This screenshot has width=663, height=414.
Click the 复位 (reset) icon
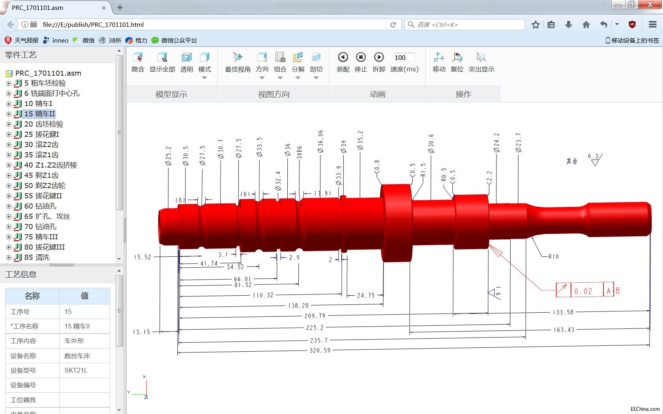point(457,58)
